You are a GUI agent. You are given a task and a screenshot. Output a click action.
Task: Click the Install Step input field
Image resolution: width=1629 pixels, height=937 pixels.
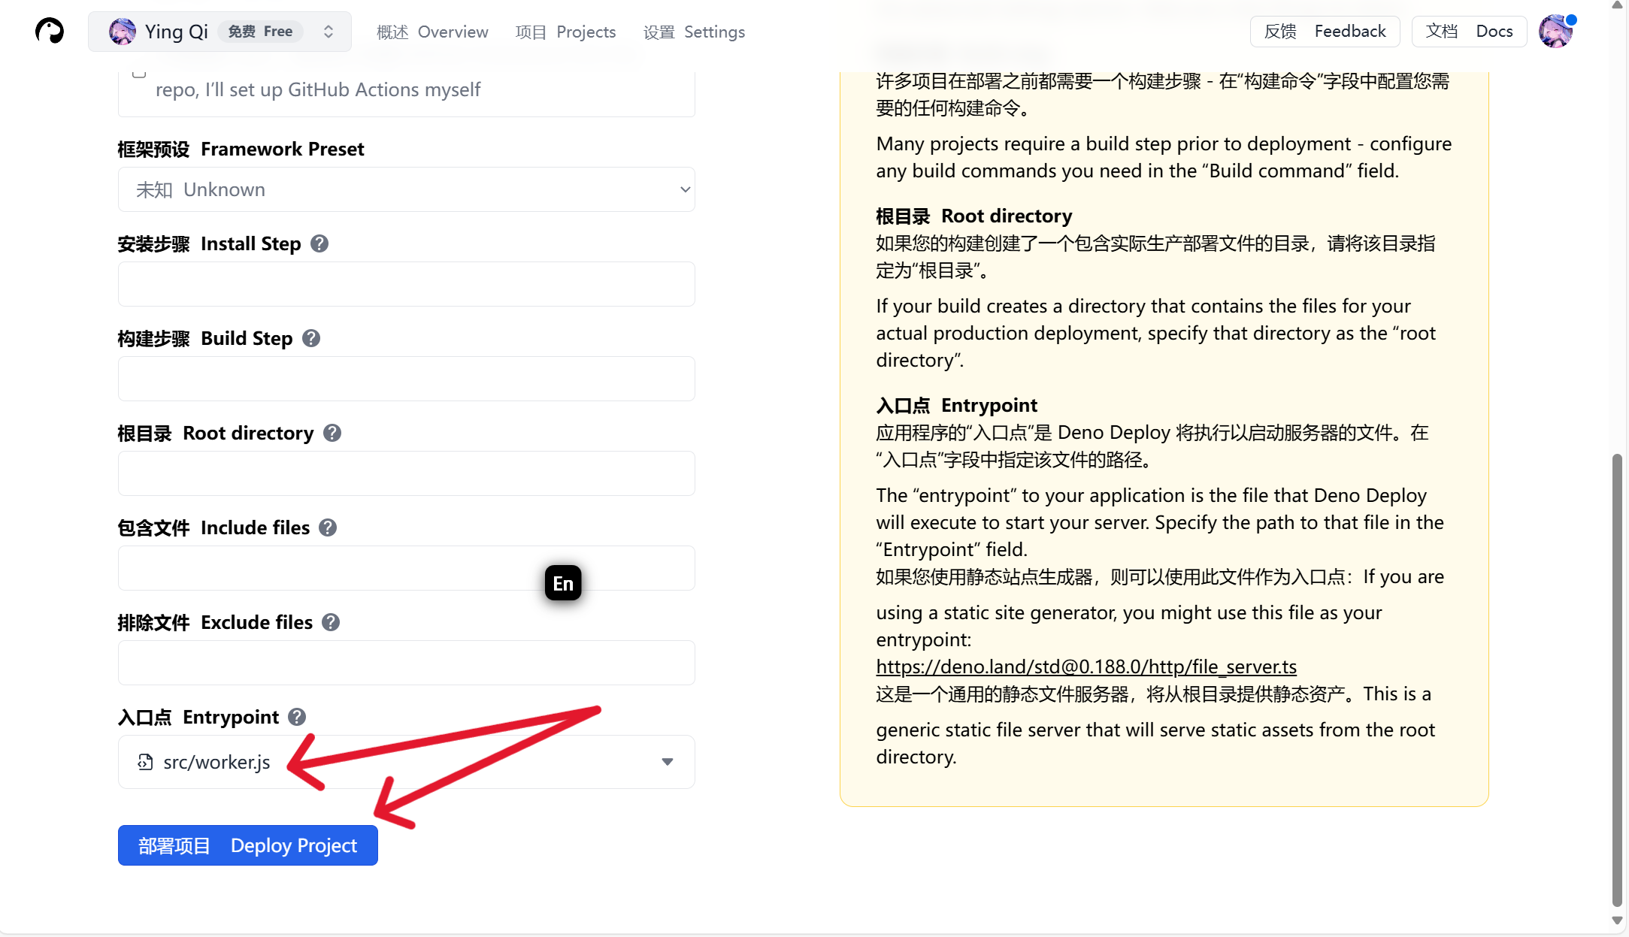tap(406, 284)
